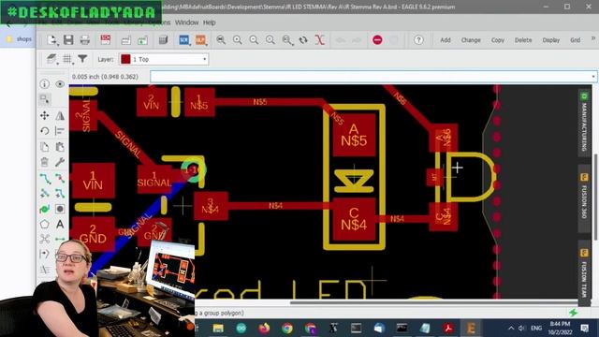Select the Change wrench tool icon
599x337 pixels.
(x=60, y=162)
